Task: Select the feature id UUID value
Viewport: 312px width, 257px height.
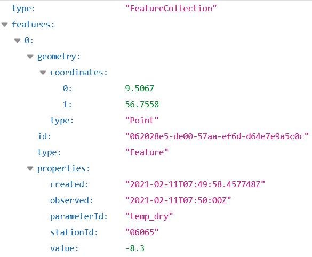Action: click(217, 136)
